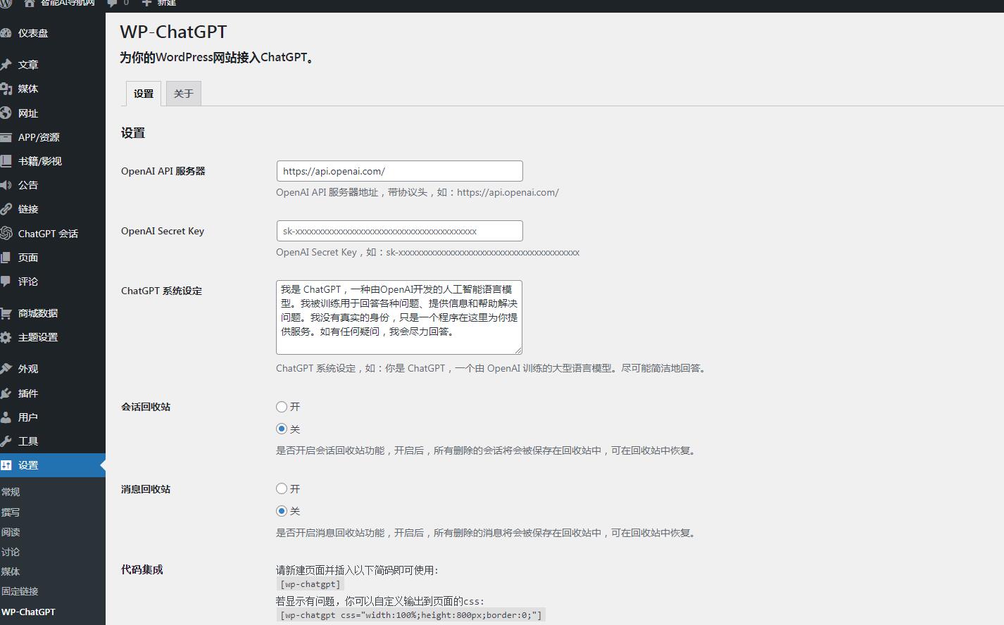Enable 会话回收站 by selecting 开

click(282, 406)
